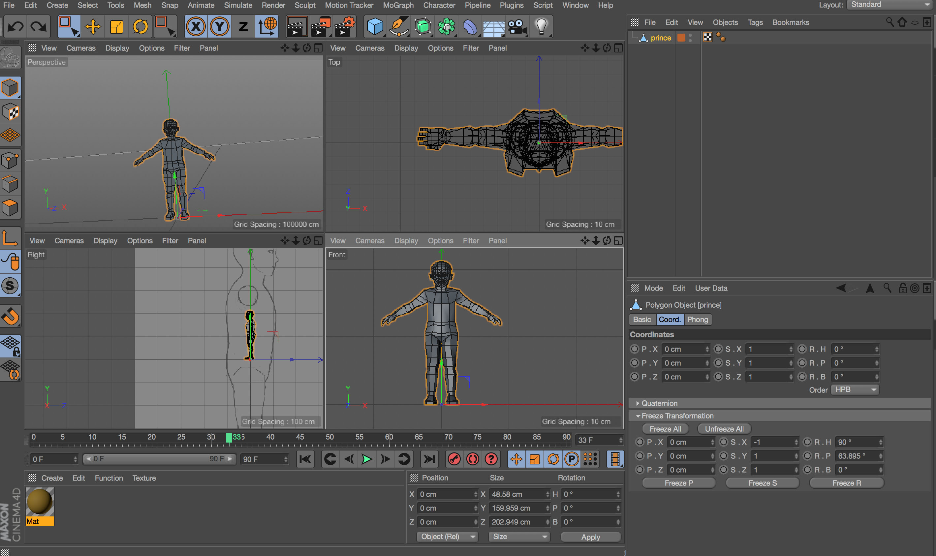The height and width of the screenshot is (556, 936).
Task: Expand the Freeze Transformation section
Action: (638, 416)
